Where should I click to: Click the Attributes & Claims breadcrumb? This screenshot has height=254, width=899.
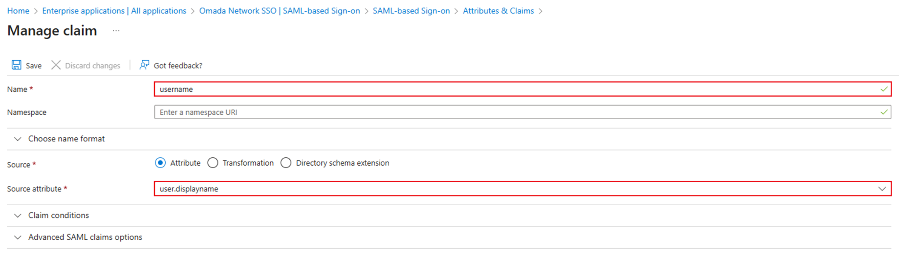point(498,11)
